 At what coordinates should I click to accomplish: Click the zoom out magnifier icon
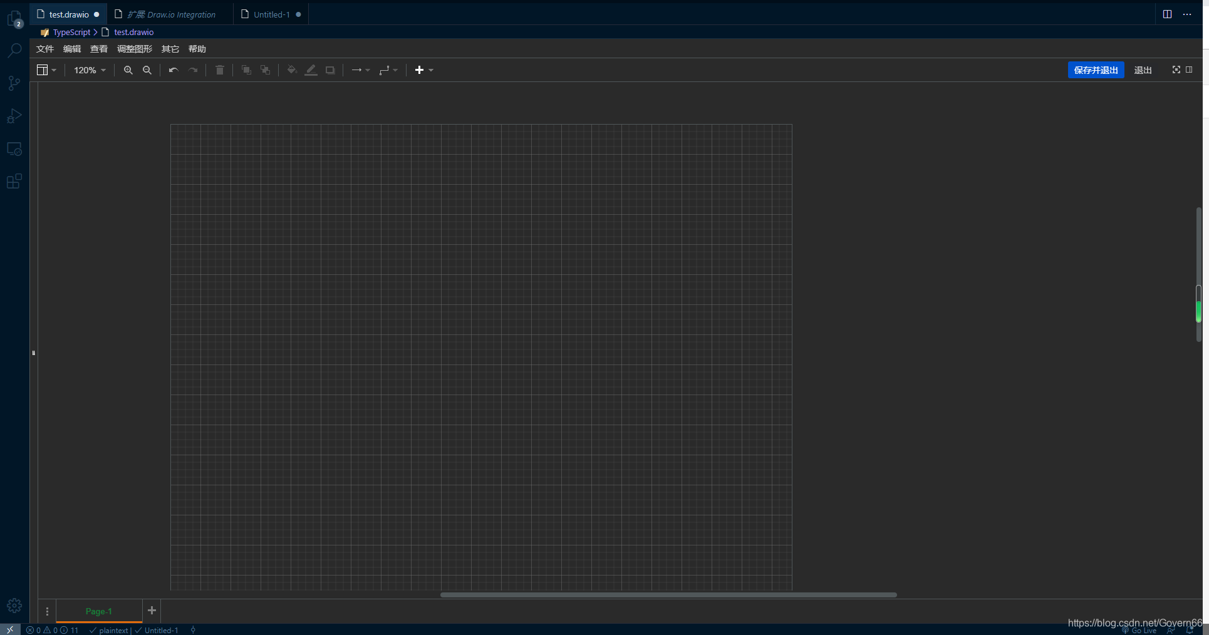point(147,70)
